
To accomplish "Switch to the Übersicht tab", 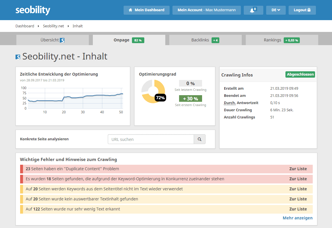I will (52, 40).
